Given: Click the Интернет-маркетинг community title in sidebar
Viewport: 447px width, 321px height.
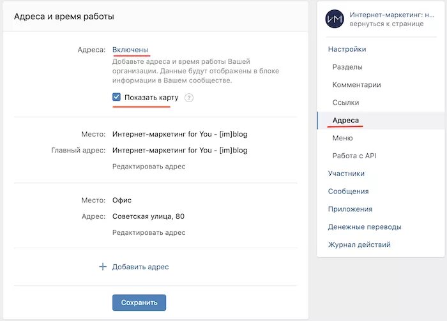Looking at the screenshot, I should click(392, 15).
